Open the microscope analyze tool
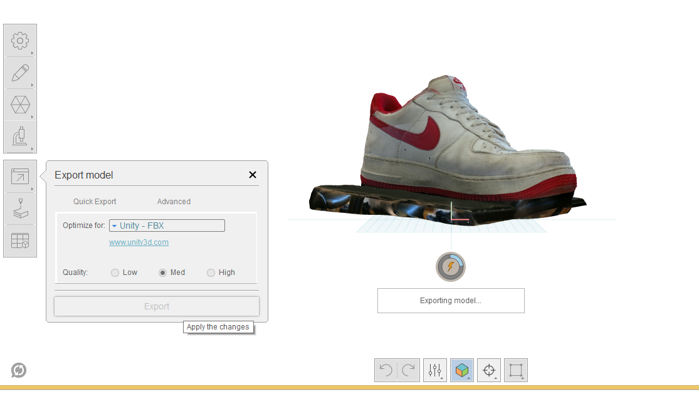Image resolution: width=699 pixels, height=394 pixels. [20, 137]
